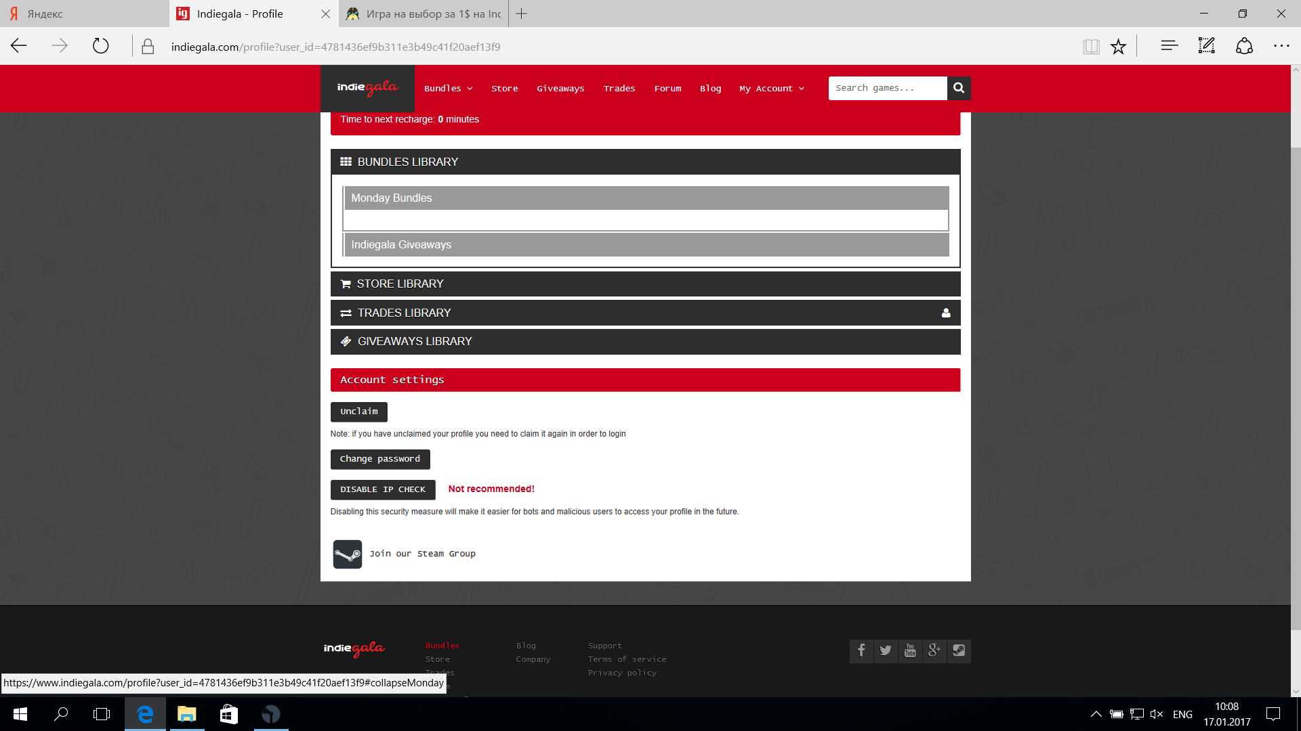Click Change password button
The height and width of the screenshot is (731, 1301).
[x=380, y=459]
